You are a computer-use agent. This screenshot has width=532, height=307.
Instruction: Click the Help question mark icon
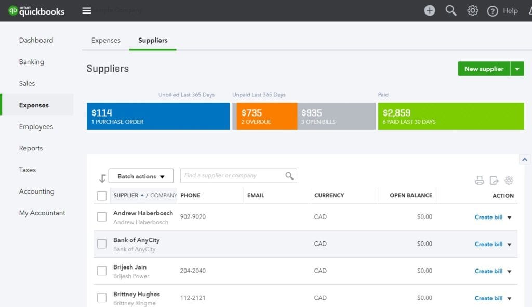[492, 10]
